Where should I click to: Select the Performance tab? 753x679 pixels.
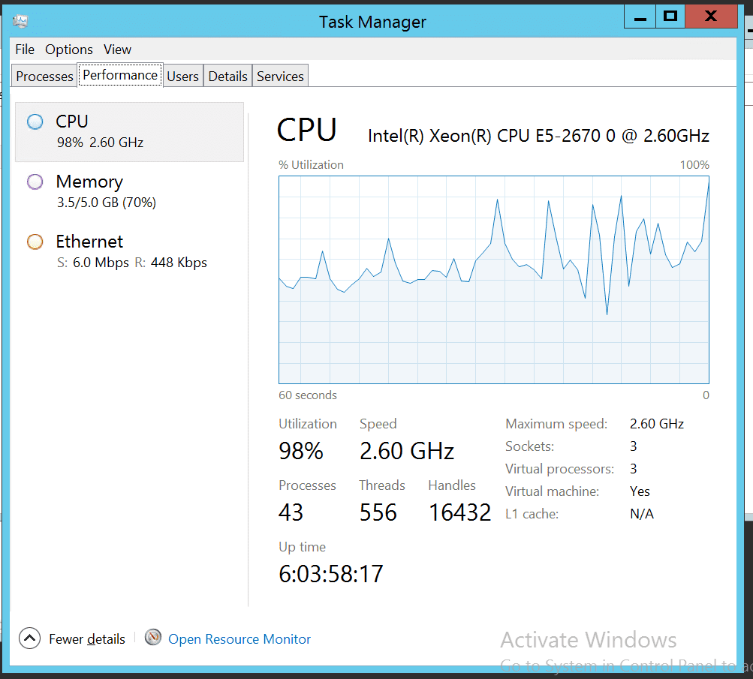point(120,75)
